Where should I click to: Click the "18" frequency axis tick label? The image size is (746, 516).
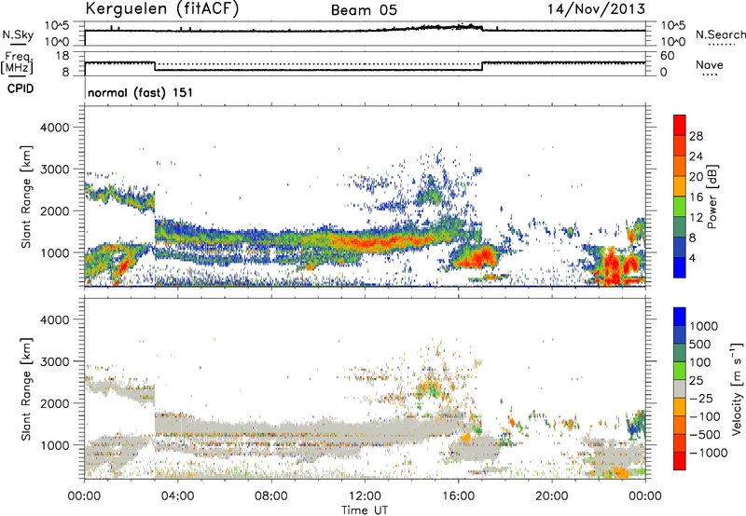62,56
